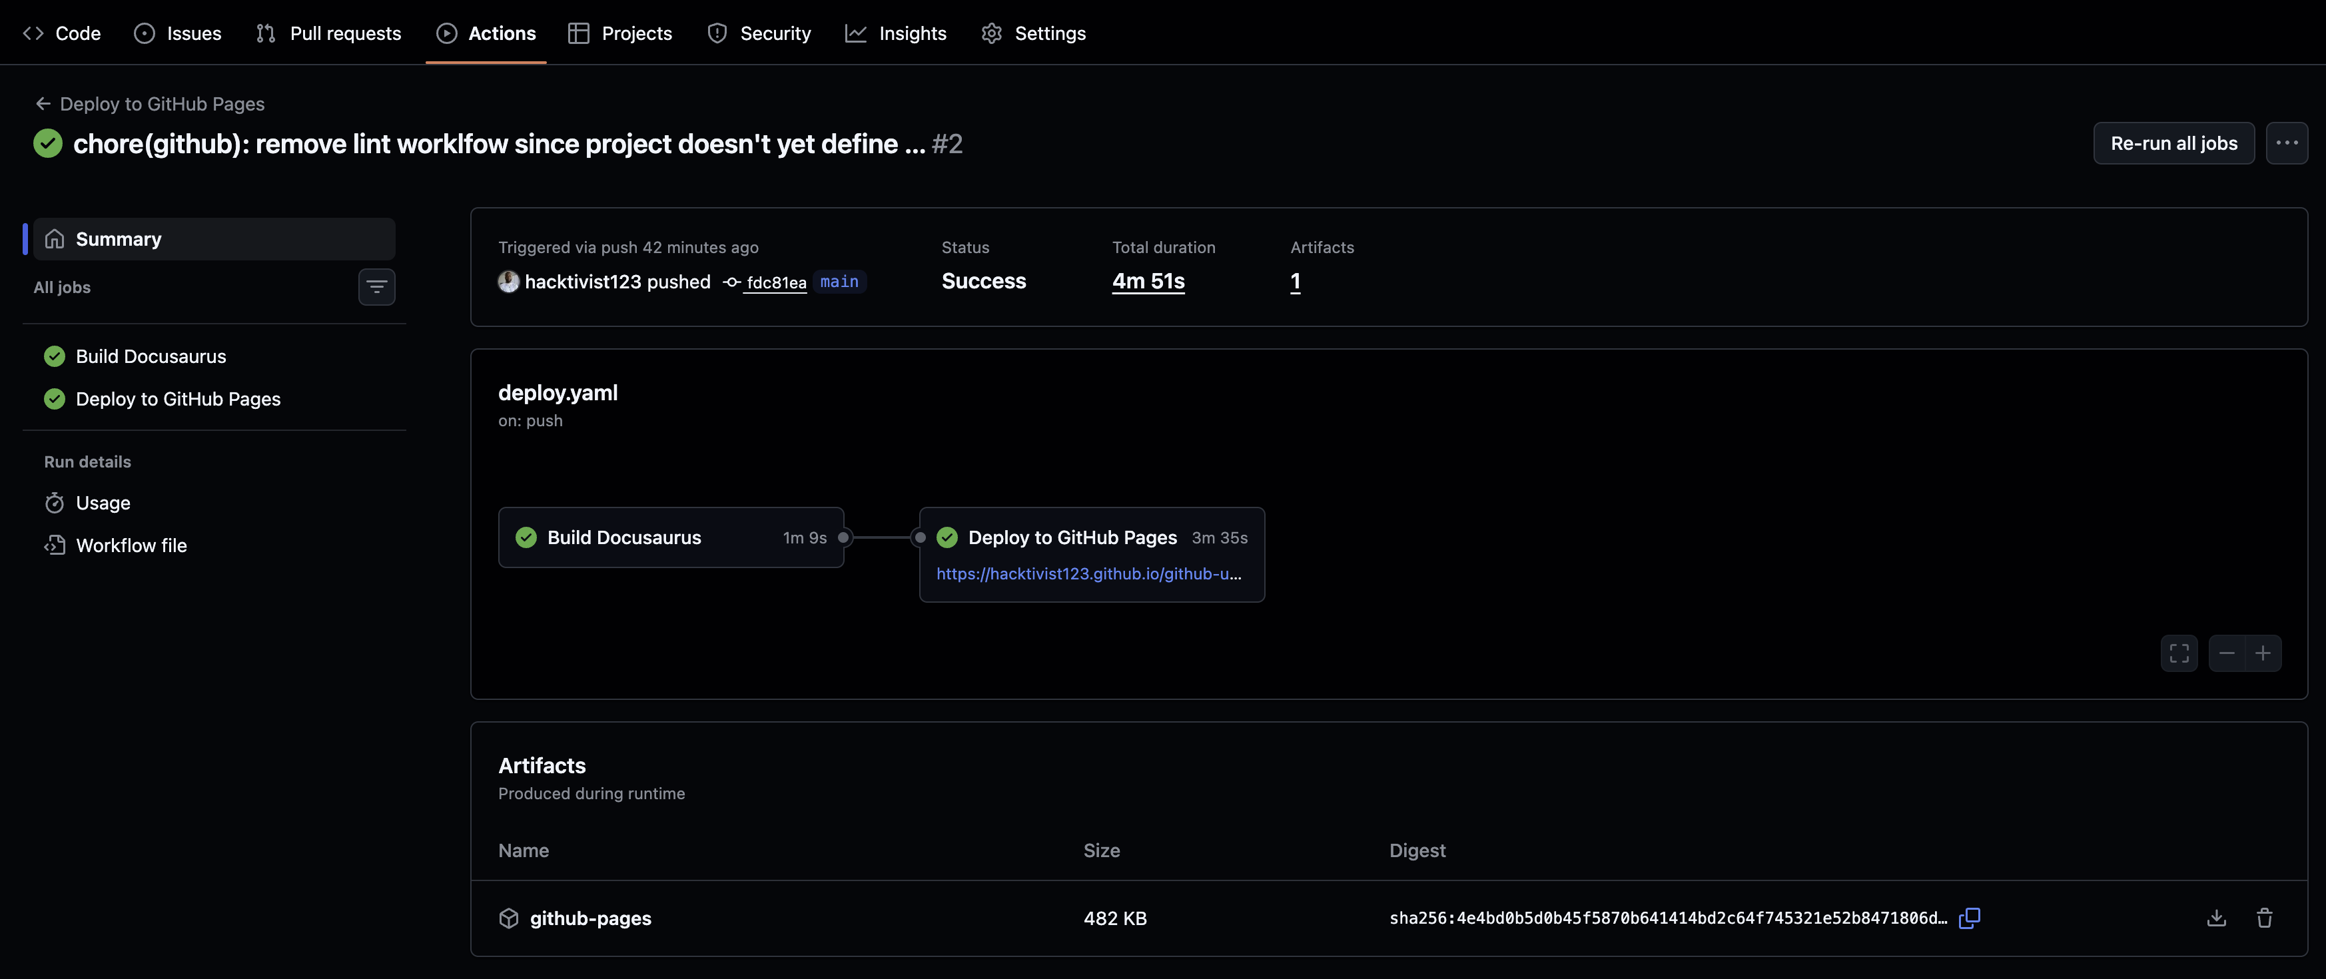
Task: Go back to Deploy to GitHub Pages workflow
Action: click(x=150, y=104)
